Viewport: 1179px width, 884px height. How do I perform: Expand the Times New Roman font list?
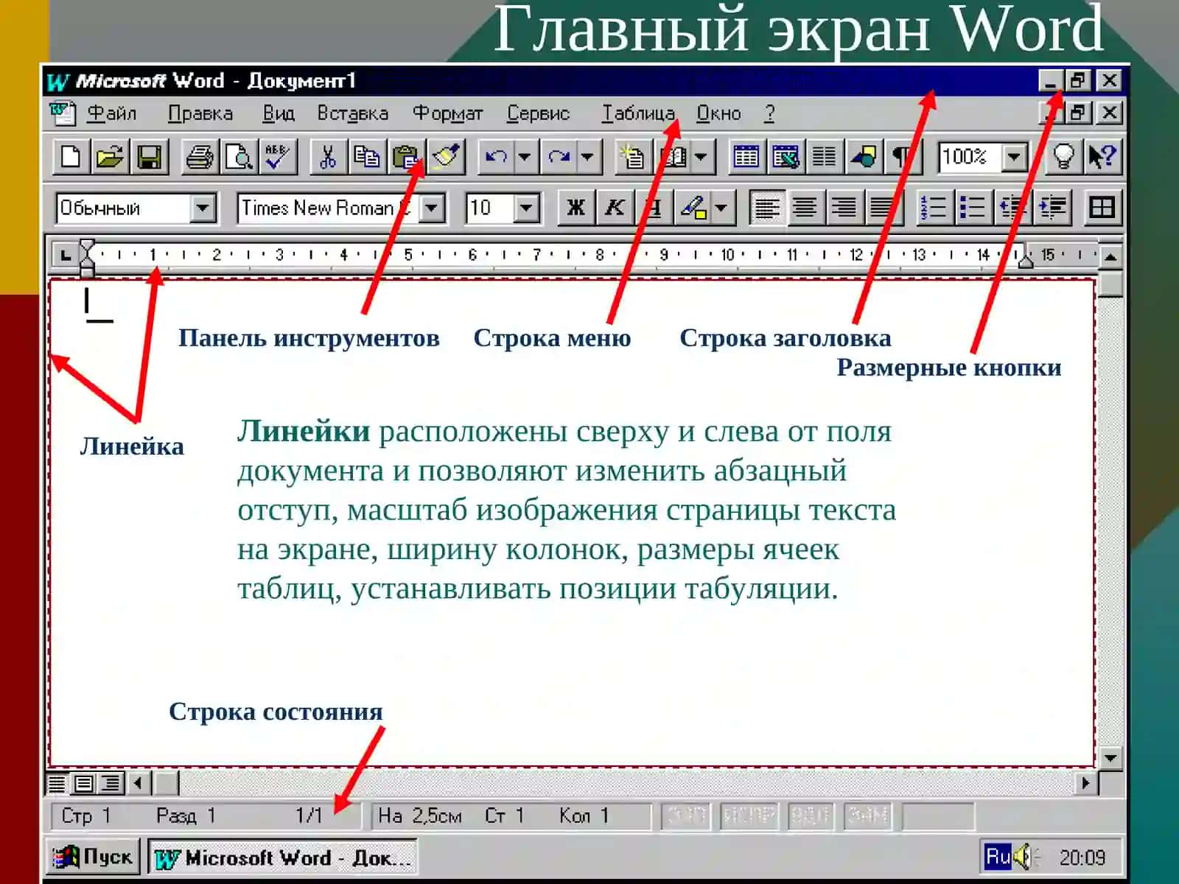pyautogui.click(x=433, y=208)
